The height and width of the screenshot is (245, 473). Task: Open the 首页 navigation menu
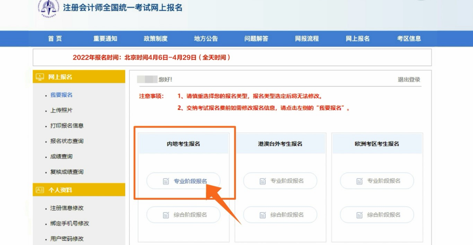click(x=56, y=38)
